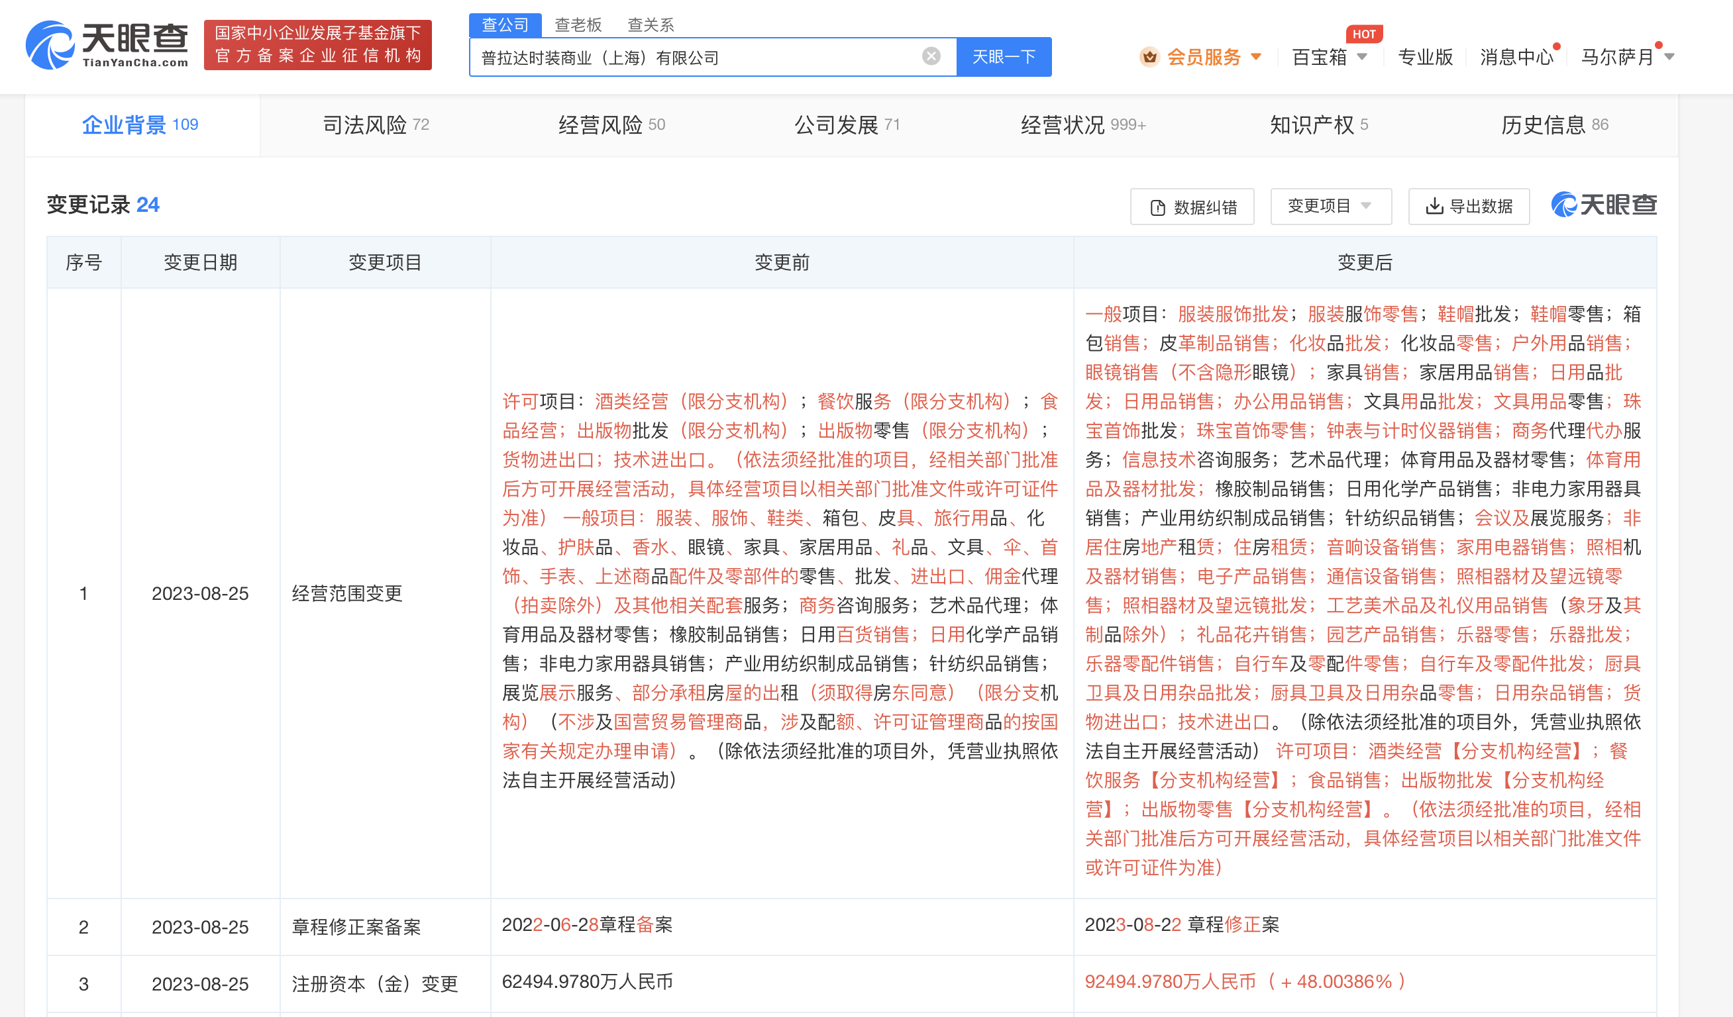Screen dimensions: 1733x1017
Task: Open the 变更项目 filter dropdown
Action: coord(1331,206)
